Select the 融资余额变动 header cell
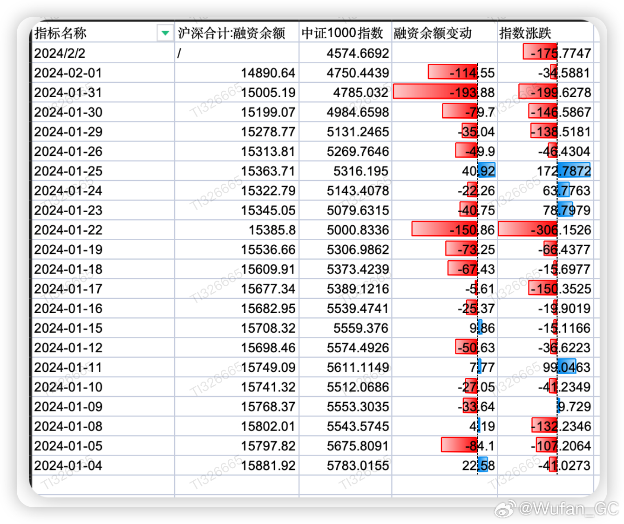 click(x=444, y=33)
